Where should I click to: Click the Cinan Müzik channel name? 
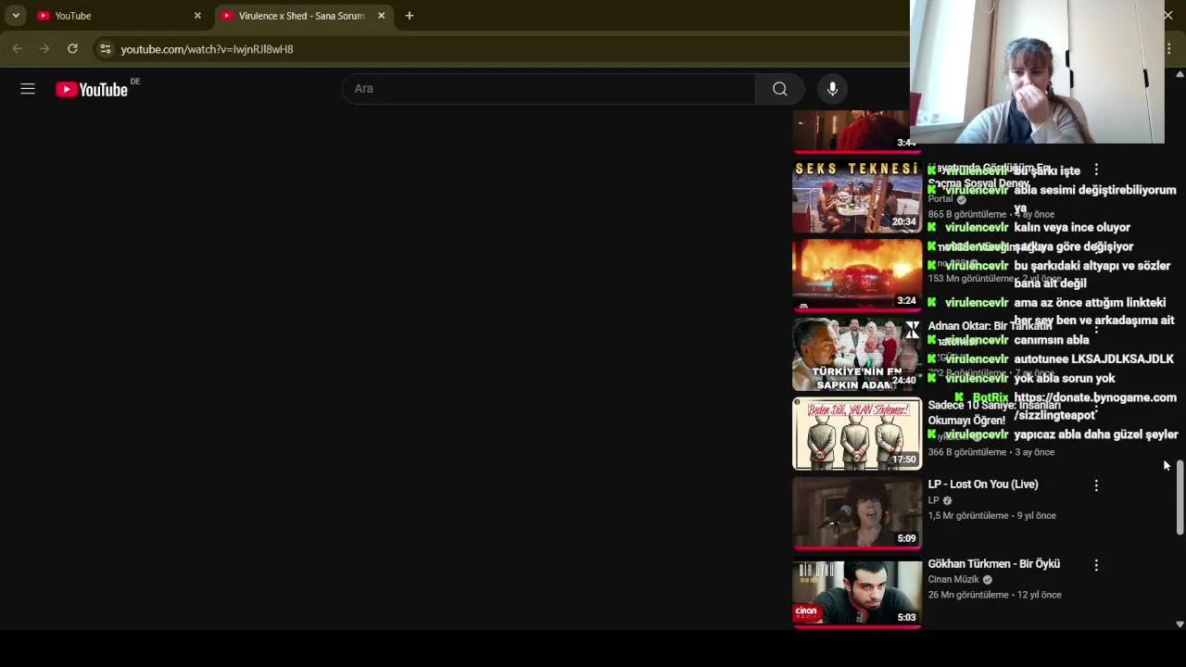coord(953,580)
